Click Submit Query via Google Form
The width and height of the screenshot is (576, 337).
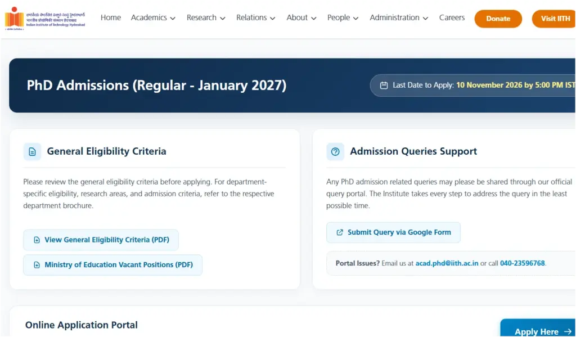[393, 232]
